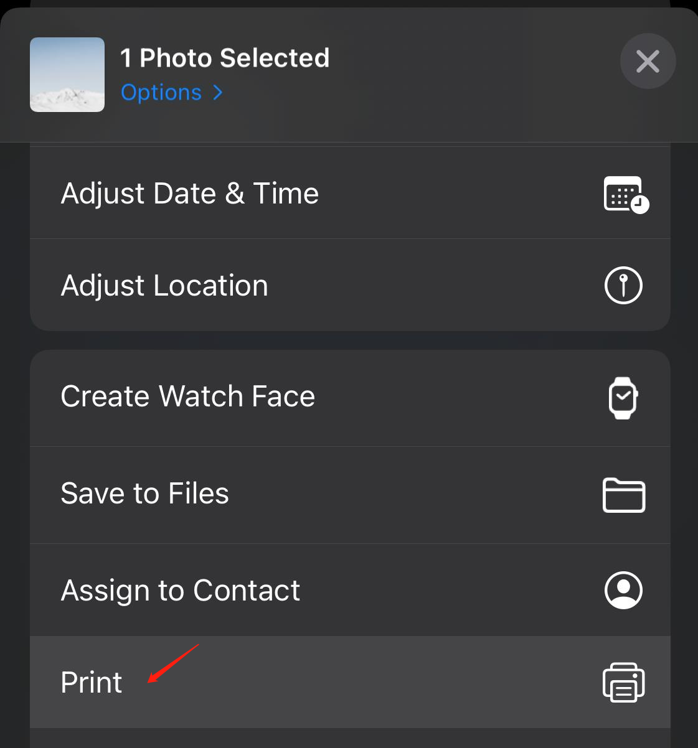Open the Options link

[161, 92]
